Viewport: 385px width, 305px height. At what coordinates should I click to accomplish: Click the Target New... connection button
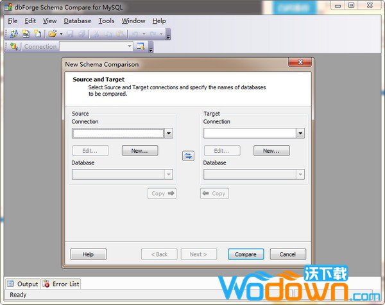coord(271,151)
